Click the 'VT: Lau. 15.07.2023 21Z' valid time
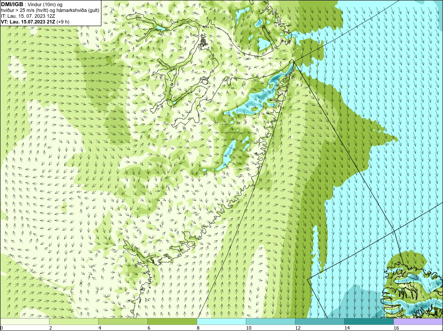Screen dimensions: 443x331 click(28, 22)
